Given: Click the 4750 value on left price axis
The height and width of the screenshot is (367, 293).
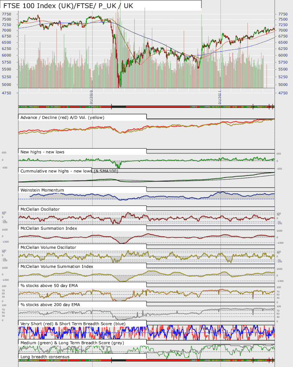Looking at the screenshot, I should tap(7, 93).
